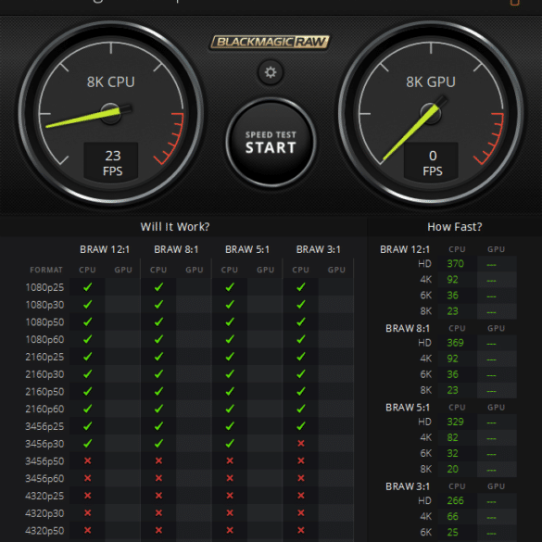Click the Speed Test Start button

pos(271,142)
